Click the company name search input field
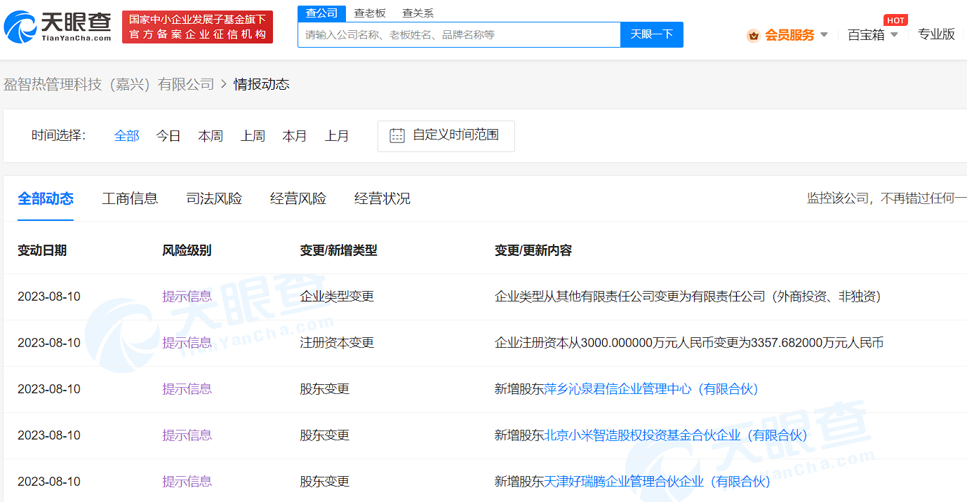 coord(459,34)
